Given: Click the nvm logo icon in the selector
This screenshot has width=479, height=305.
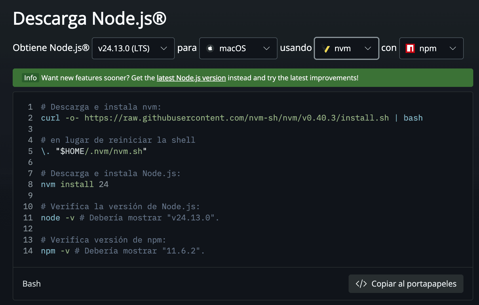Looking at the screenshot, I should (x=326, y=48).
